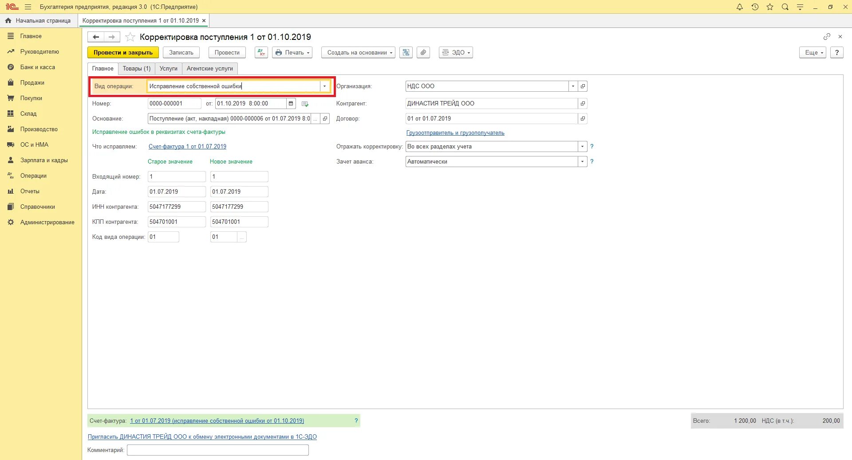Switch to the Товары (1) tab
Screen dimensions: 852x460
[x=137, y=68]
